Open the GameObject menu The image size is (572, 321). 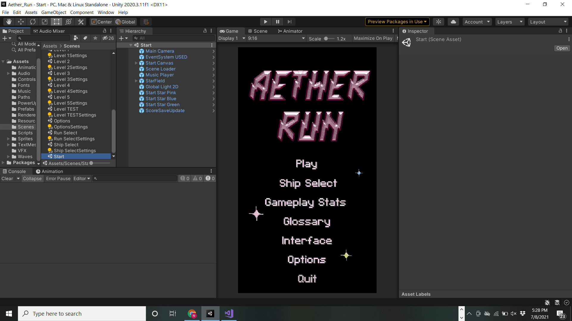pos(54,12)
